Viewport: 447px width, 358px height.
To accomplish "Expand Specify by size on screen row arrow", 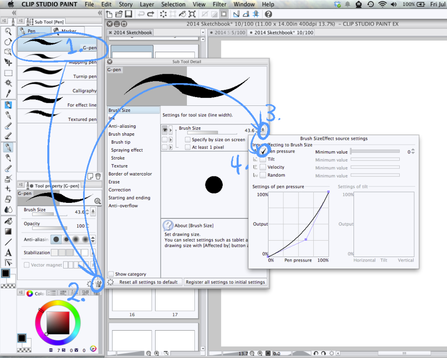I will (x=171, y=140).
